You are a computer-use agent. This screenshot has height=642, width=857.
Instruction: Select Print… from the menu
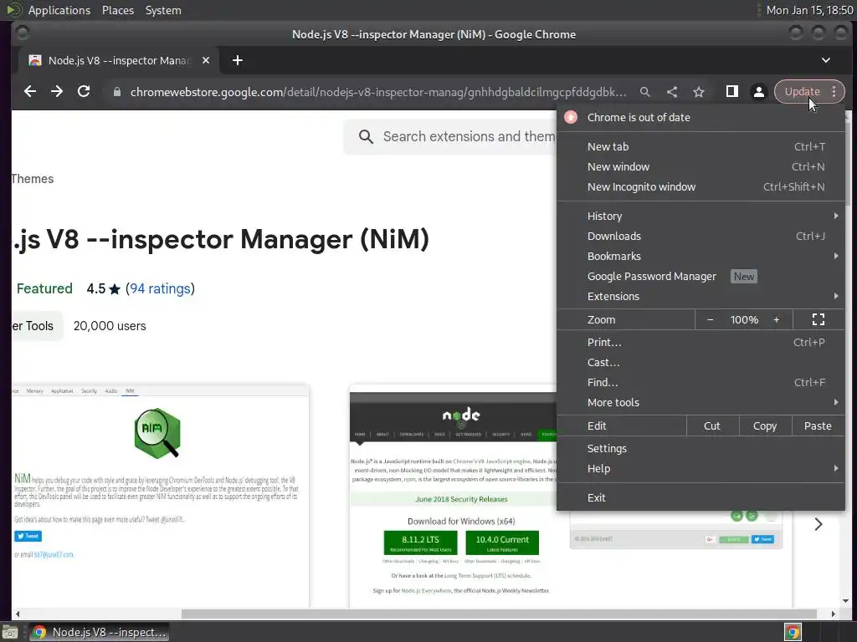tap(700, 343)
